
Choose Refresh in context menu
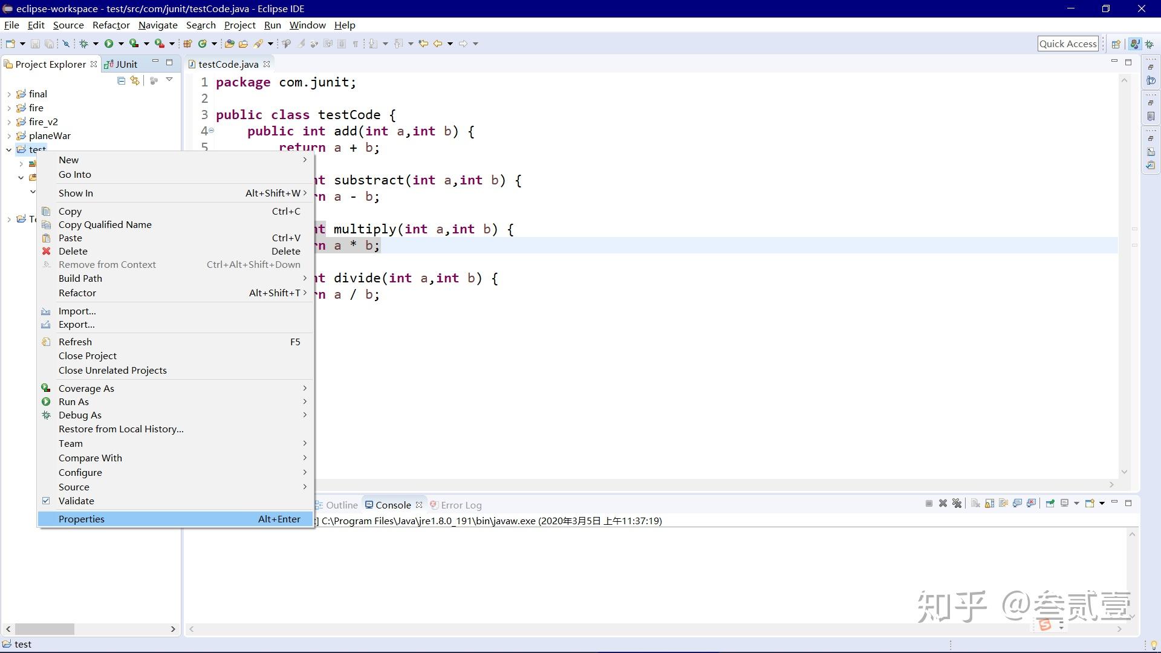click(175, 342)
